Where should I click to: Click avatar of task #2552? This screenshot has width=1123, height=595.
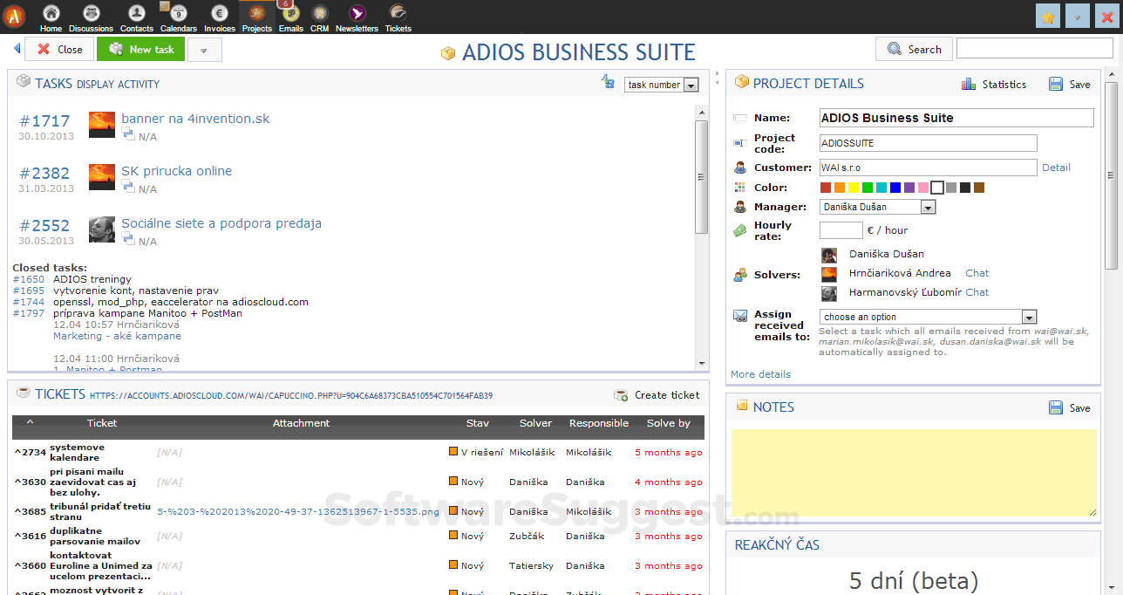pos(102,229)
